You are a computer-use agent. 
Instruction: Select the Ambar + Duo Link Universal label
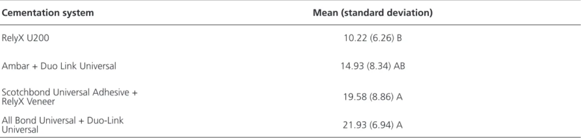59,66
